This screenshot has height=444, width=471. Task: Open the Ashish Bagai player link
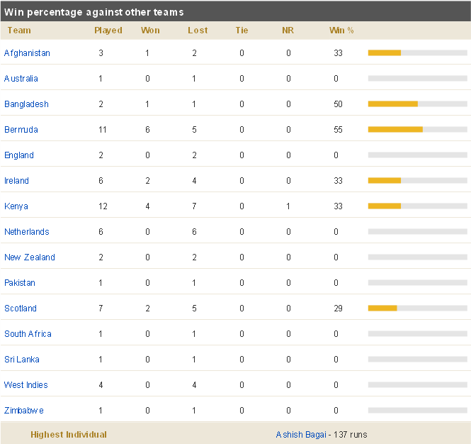click(x=301, y=435)
